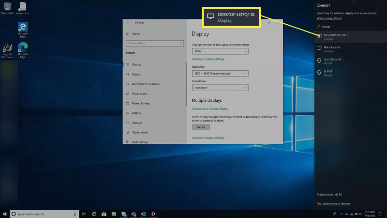Image resolution: width=387 pixels, height=218 pixels.
Task: Click the Windows Start button
Action: click(x=4, y=214)
